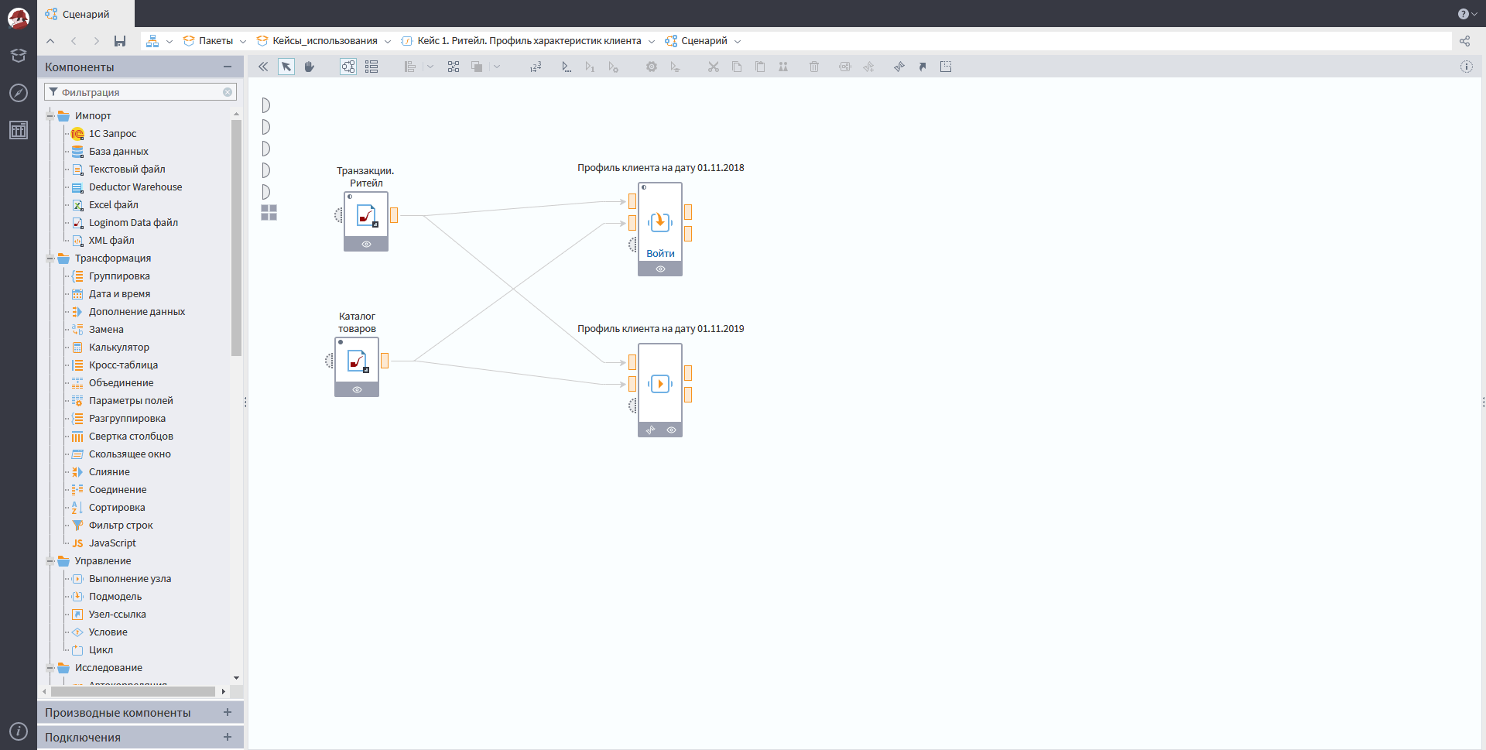Expand the Производные компоненты panel

point(228,712)
